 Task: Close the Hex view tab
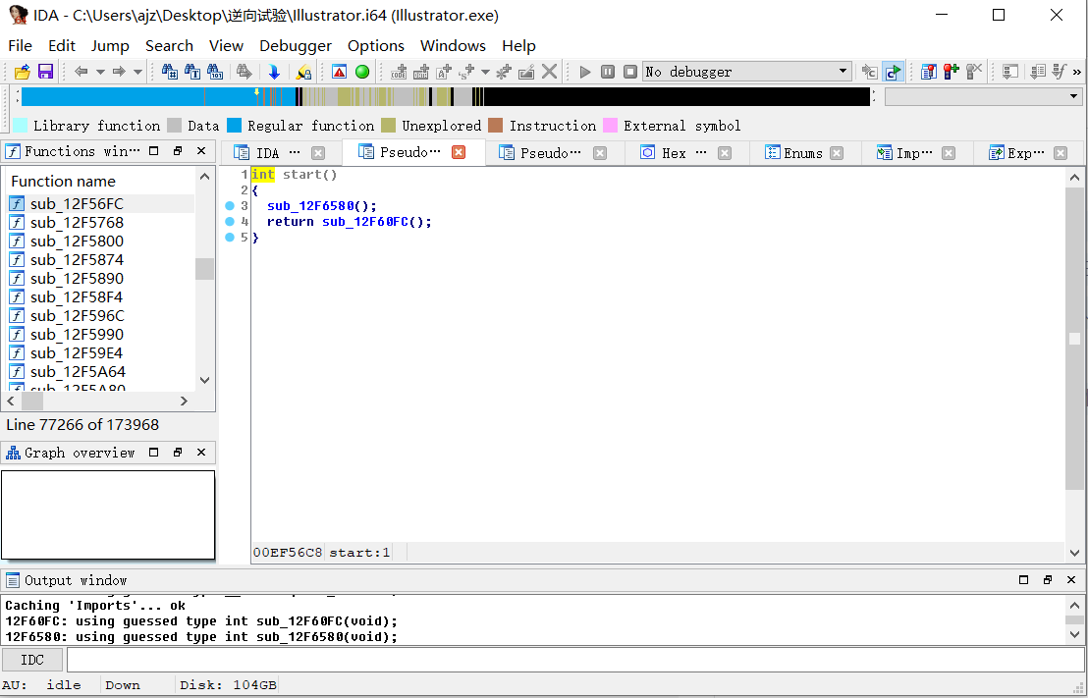pyautogui.click(x=725, y=153)
